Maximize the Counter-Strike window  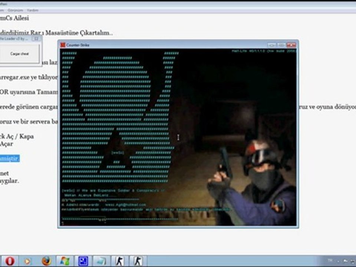(281, 45)
